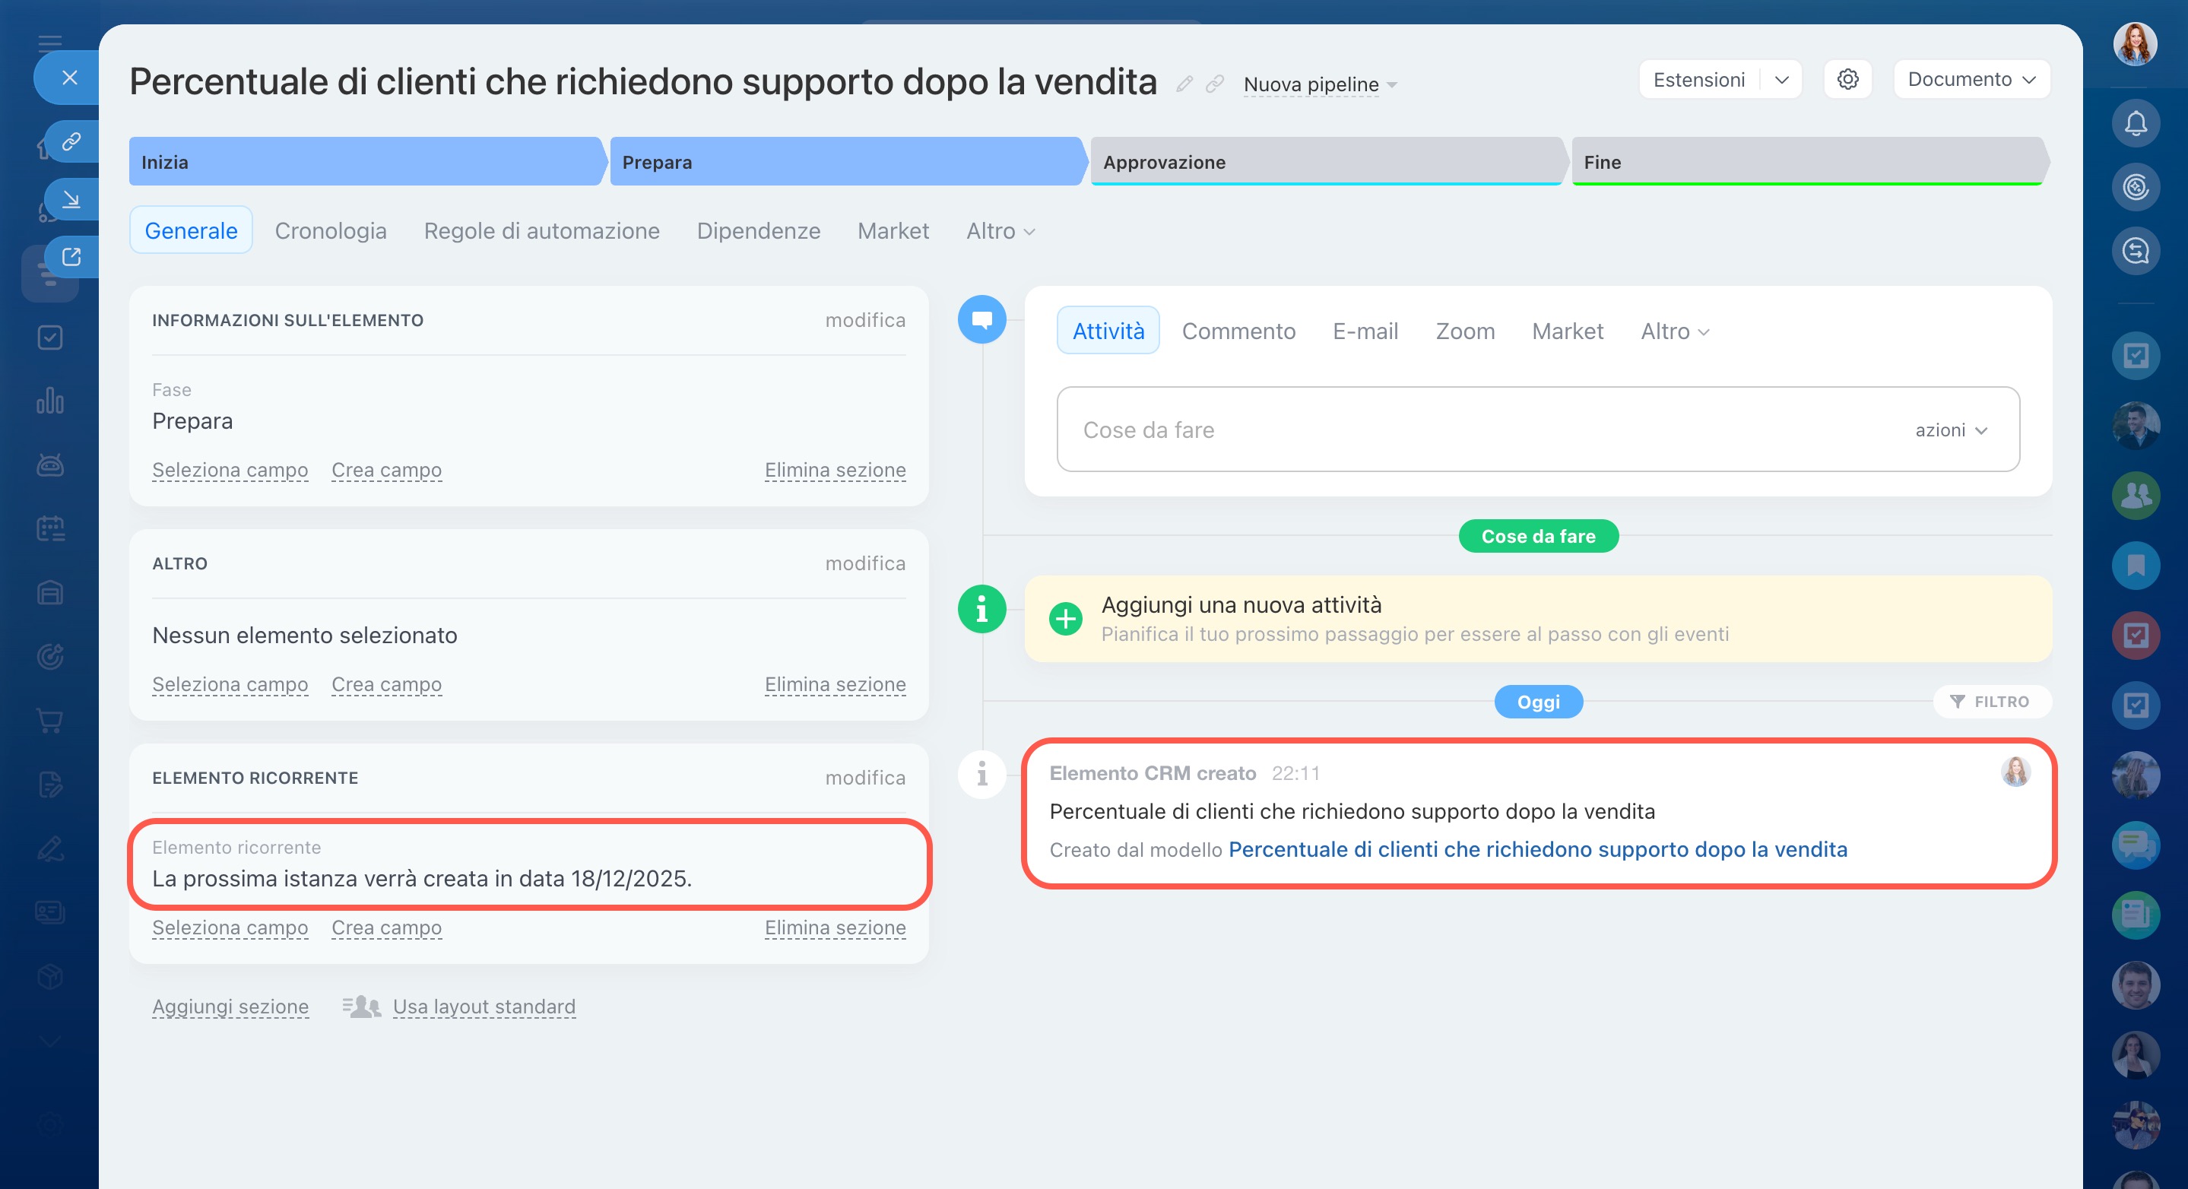Open the linked template name in timeline
This screenshot has width=2188, height=1189.
coord(1536,848)
